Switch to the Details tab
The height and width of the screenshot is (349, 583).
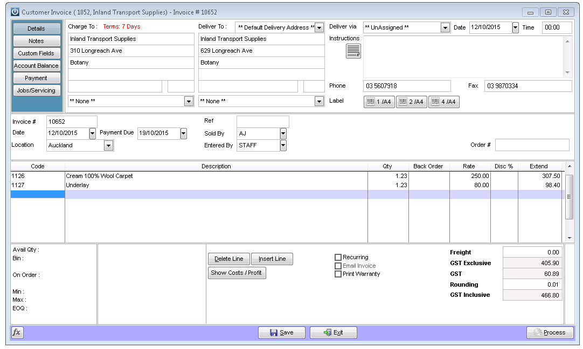36,29
